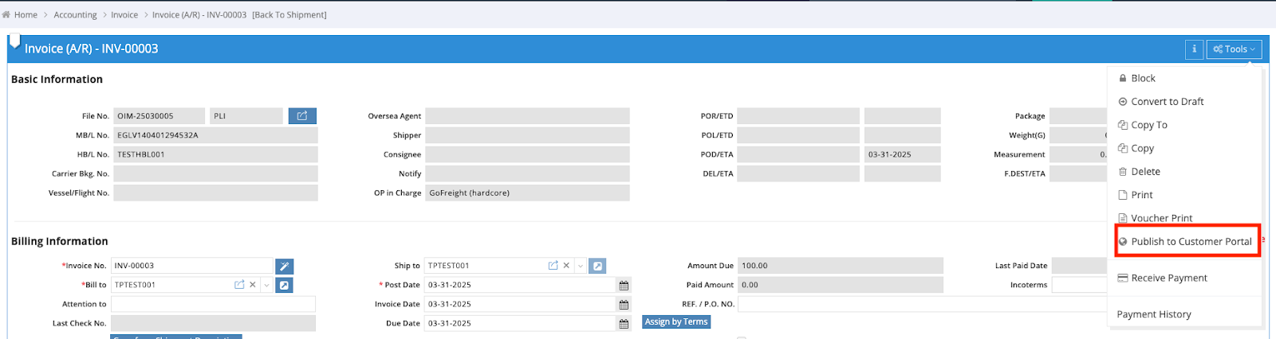Viewport: 1276px width, 339px height.
Task: Open Bill to record via blue arrow button
Action: coord(284,285)
